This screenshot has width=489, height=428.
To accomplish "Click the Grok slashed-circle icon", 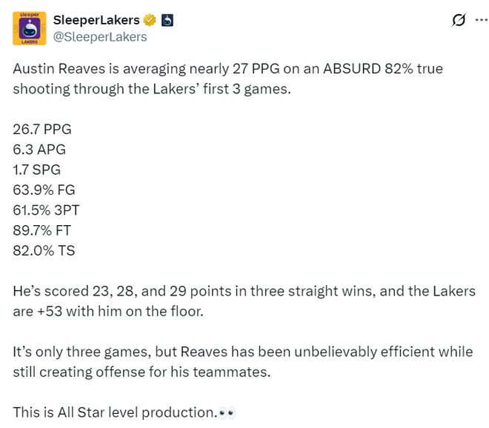I will click(459, 20).
